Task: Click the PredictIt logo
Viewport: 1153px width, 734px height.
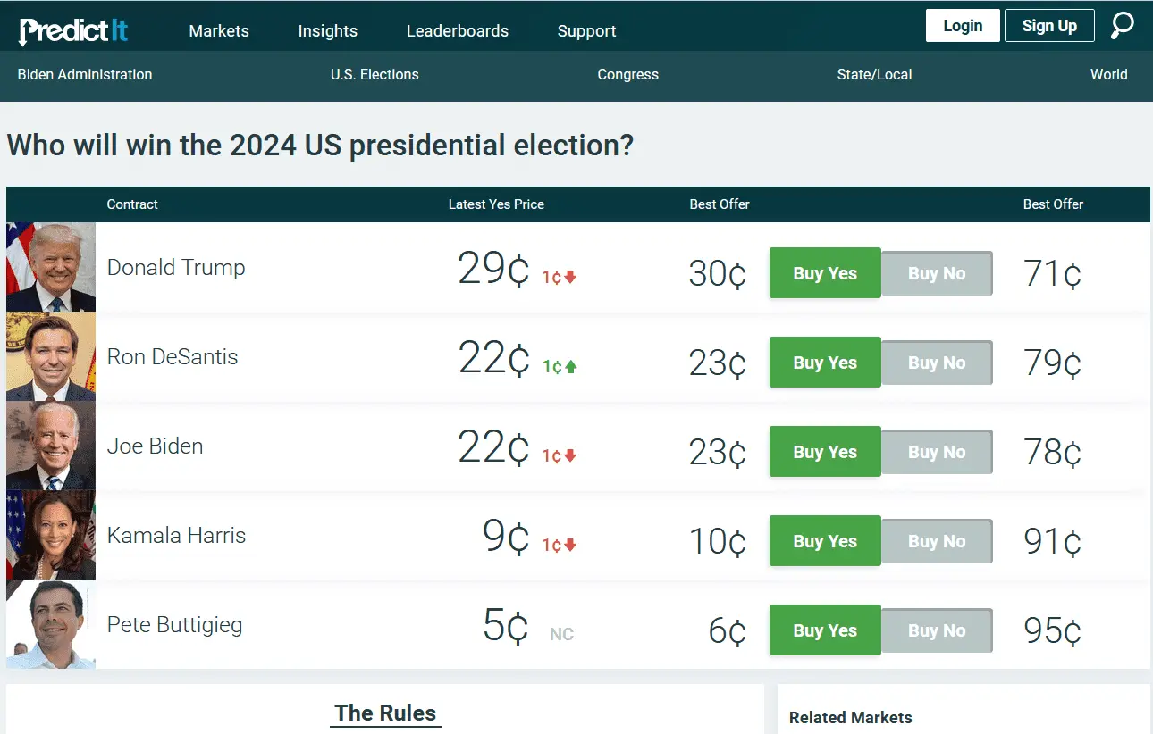Action: point(73,30)
